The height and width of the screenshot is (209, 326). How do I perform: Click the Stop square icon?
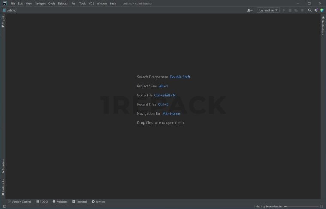tap(302, 10)
